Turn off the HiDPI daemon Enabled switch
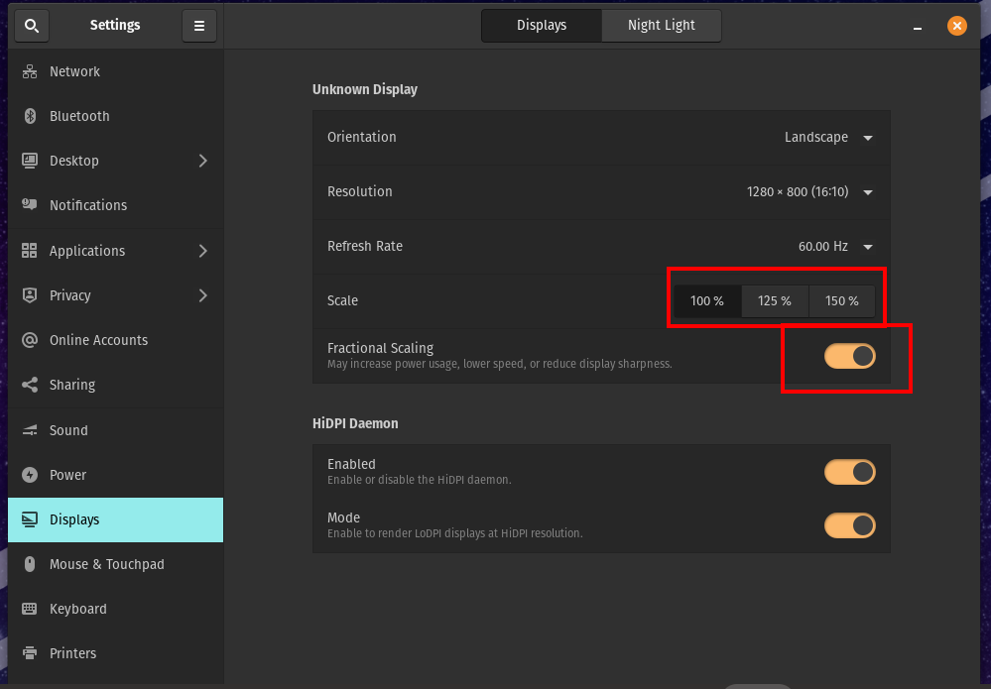991x689 pixels. coord(849,472)
